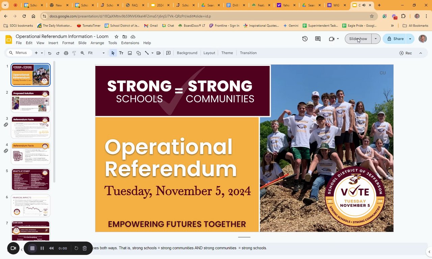The width and height of the screenshot is (432, 259).
Task: Open the Tools menu
Action: pos(112,43)
